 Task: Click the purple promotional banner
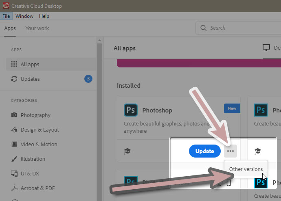pyautogui.click(x=199, y=63)
